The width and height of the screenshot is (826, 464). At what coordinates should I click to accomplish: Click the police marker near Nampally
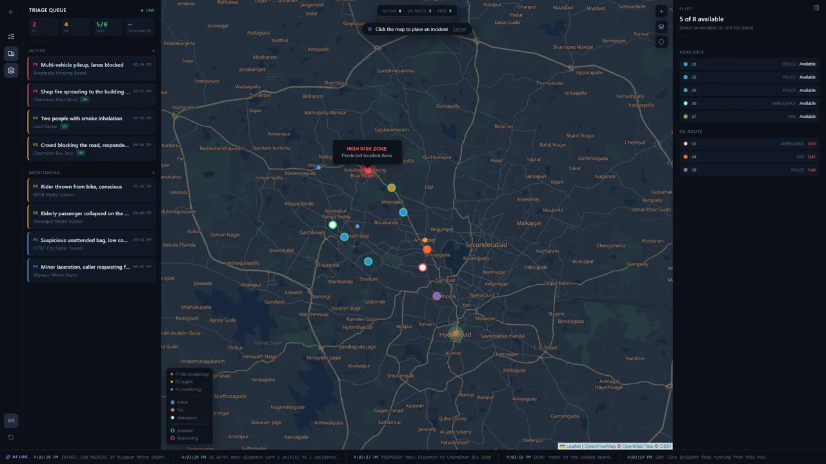point(437,296)
